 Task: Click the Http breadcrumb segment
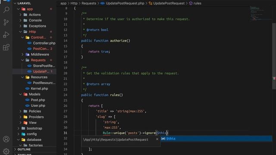74,3
